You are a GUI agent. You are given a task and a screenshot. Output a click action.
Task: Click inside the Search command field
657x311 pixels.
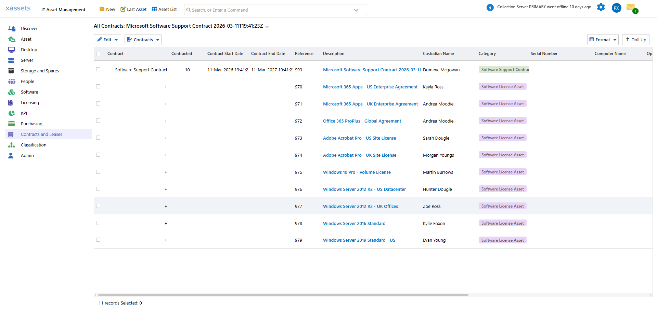click(x=274, y=10)
